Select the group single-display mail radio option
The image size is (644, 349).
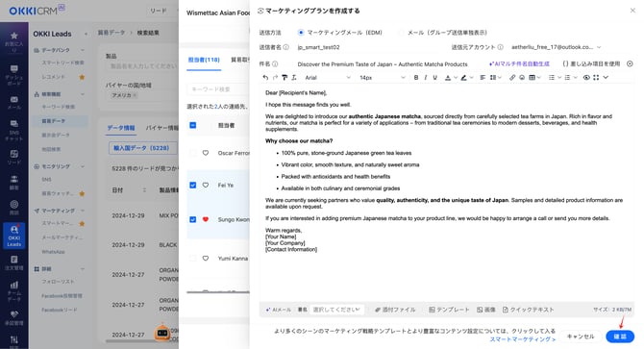point(401,33)
